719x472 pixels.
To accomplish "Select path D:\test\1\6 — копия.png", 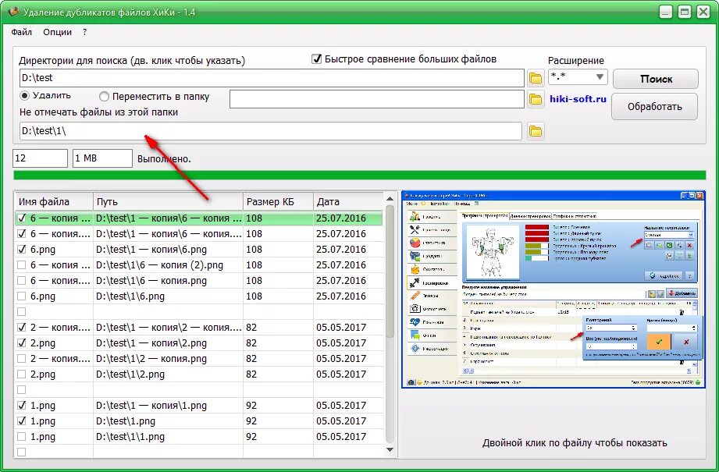I will tap(151, 280).
